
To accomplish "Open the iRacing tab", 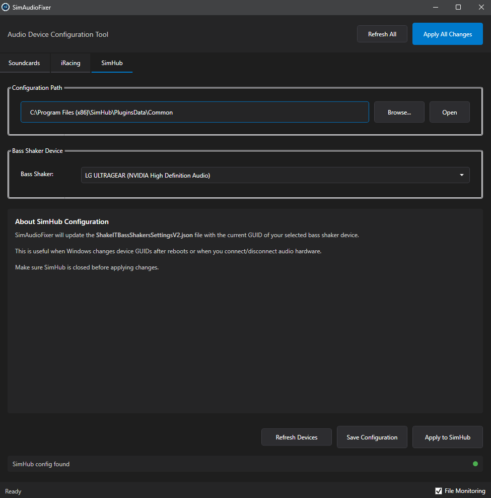I will coord(71,63).
